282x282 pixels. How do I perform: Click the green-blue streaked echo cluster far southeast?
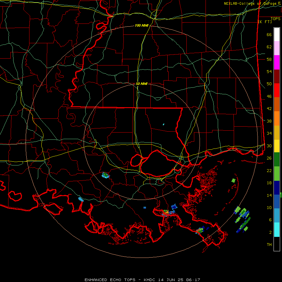tap(243, 219)
